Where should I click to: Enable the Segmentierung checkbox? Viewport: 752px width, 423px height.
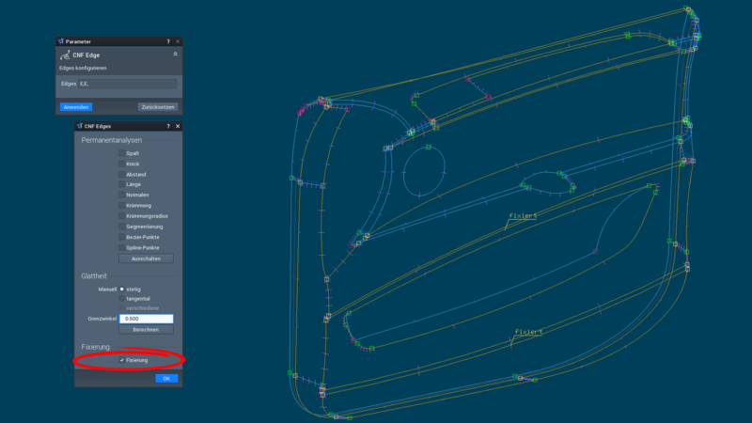pyautogui.click(x=121, y=227)
